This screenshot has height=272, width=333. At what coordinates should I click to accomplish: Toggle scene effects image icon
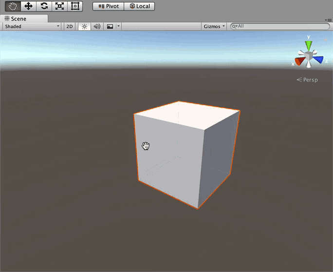point(110,26)
